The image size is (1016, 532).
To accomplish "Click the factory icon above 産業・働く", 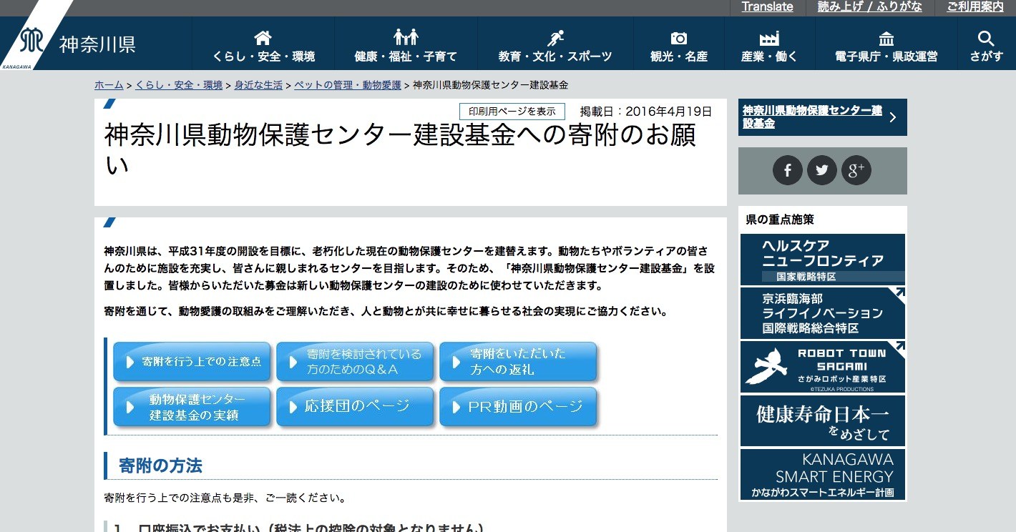I will tap(769, 38).
